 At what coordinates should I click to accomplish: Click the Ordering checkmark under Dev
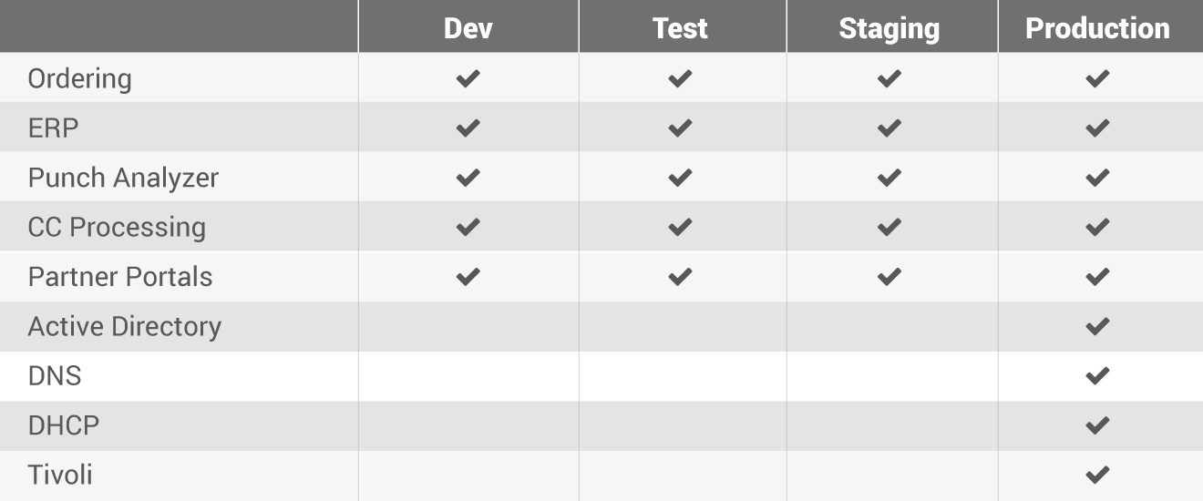[468, 78]
